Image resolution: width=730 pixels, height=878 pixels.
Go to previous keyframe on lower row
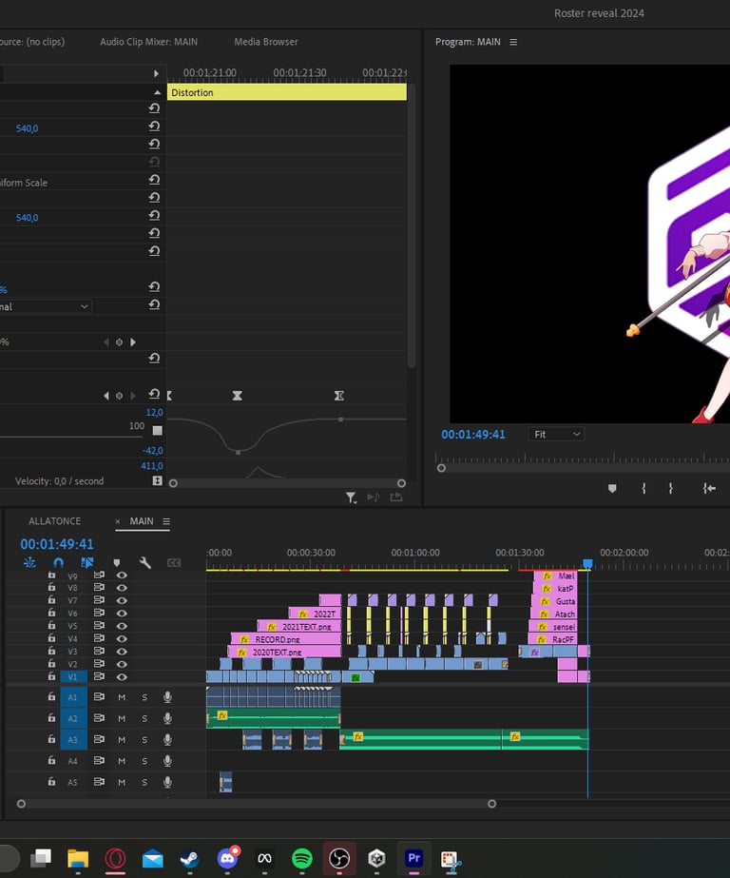click(106, 396)
